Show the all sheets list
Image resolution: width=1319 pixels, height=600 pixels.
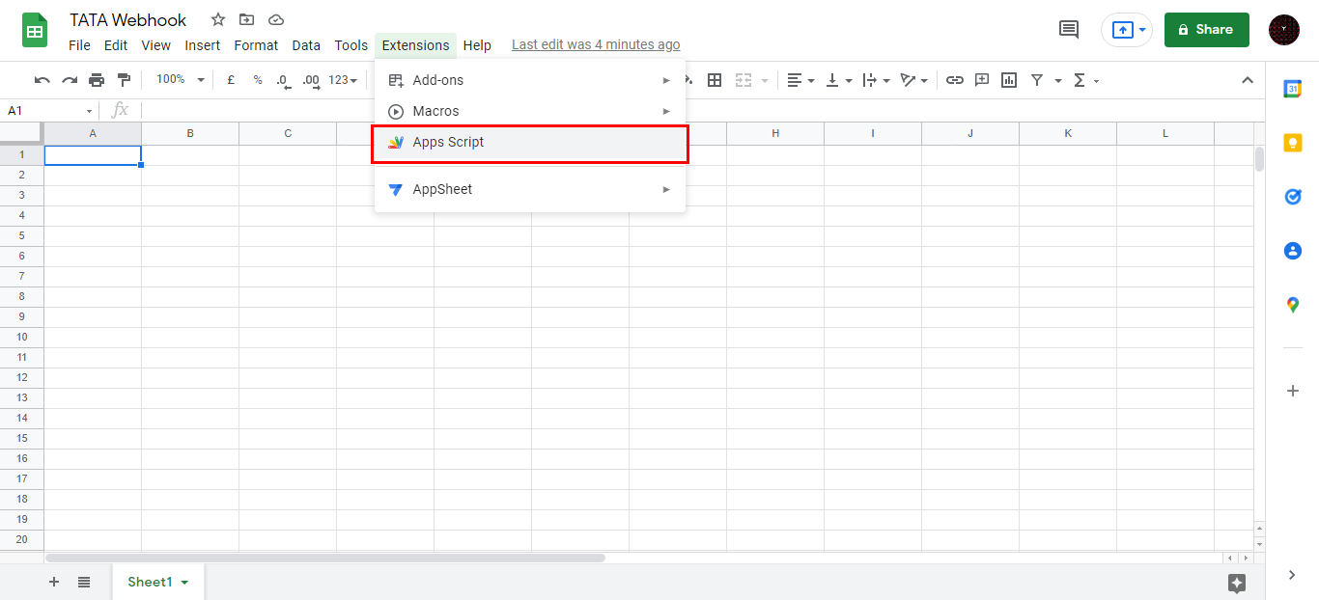[84, 582]
